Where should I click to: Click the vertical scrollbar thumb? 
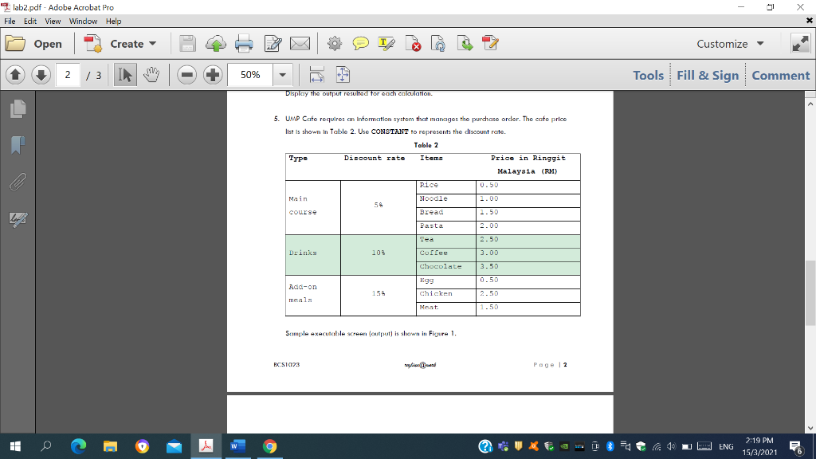[810, 292]
